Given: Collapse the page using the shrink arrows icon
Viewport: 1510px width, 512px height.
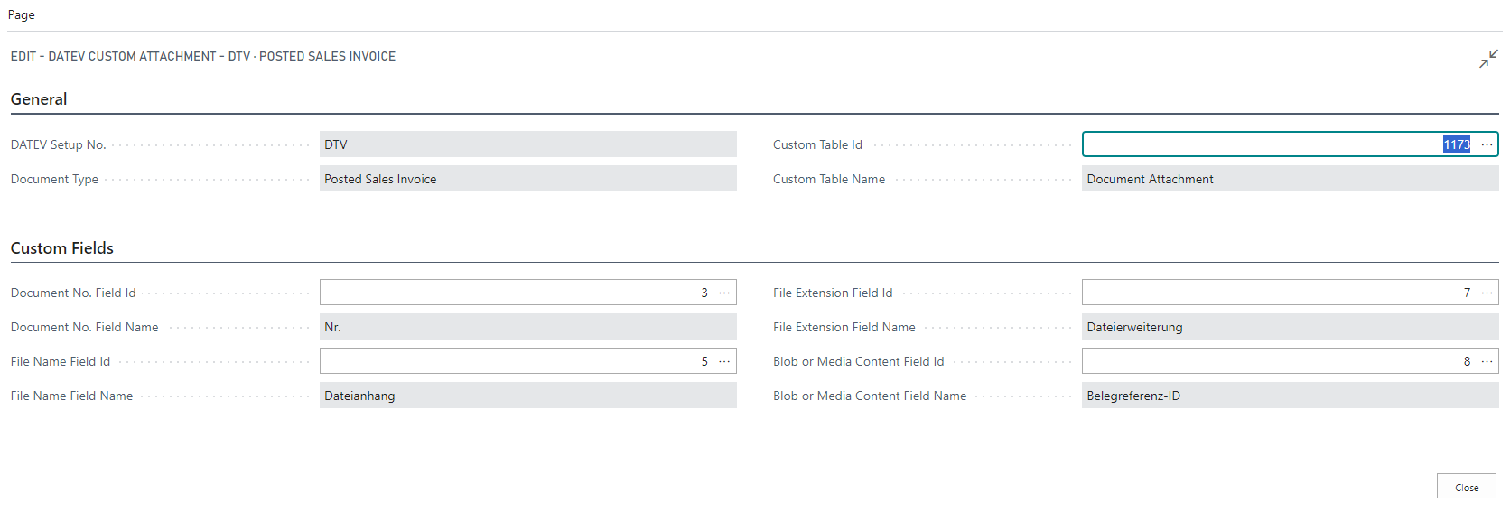Looking at the screenshot, I should [1488, 59].
